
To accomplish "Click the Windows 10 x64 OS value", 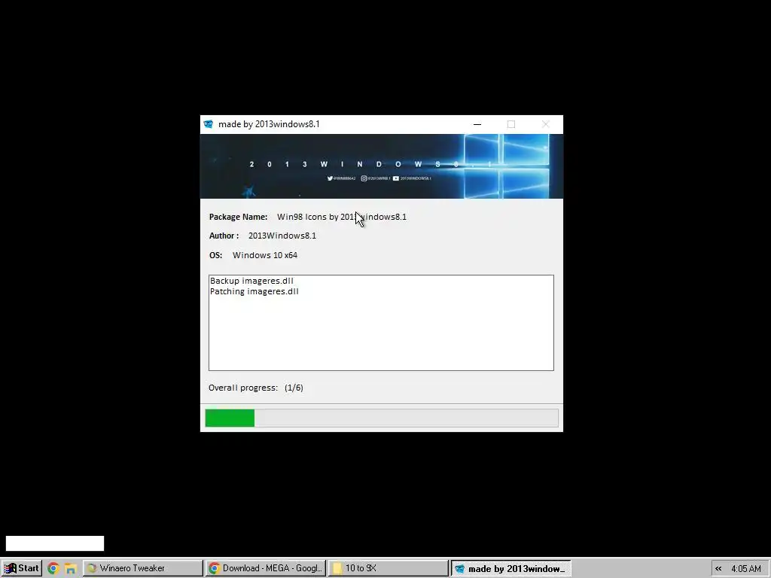I will coord(265,255).
